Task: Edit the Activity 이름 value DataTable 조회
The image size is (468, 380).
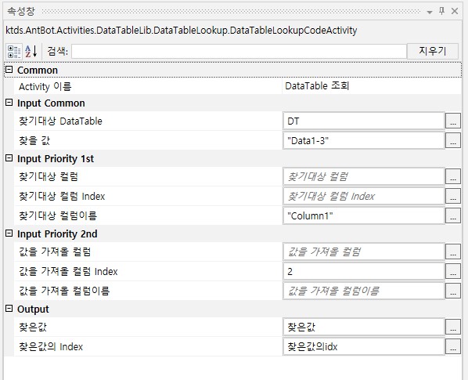Action: point(371,86)
